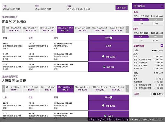Choose outbound date 1 四月 2015 HKD 1,630
This screenshot has height=122, width=165.
click(x=117, y=29)
